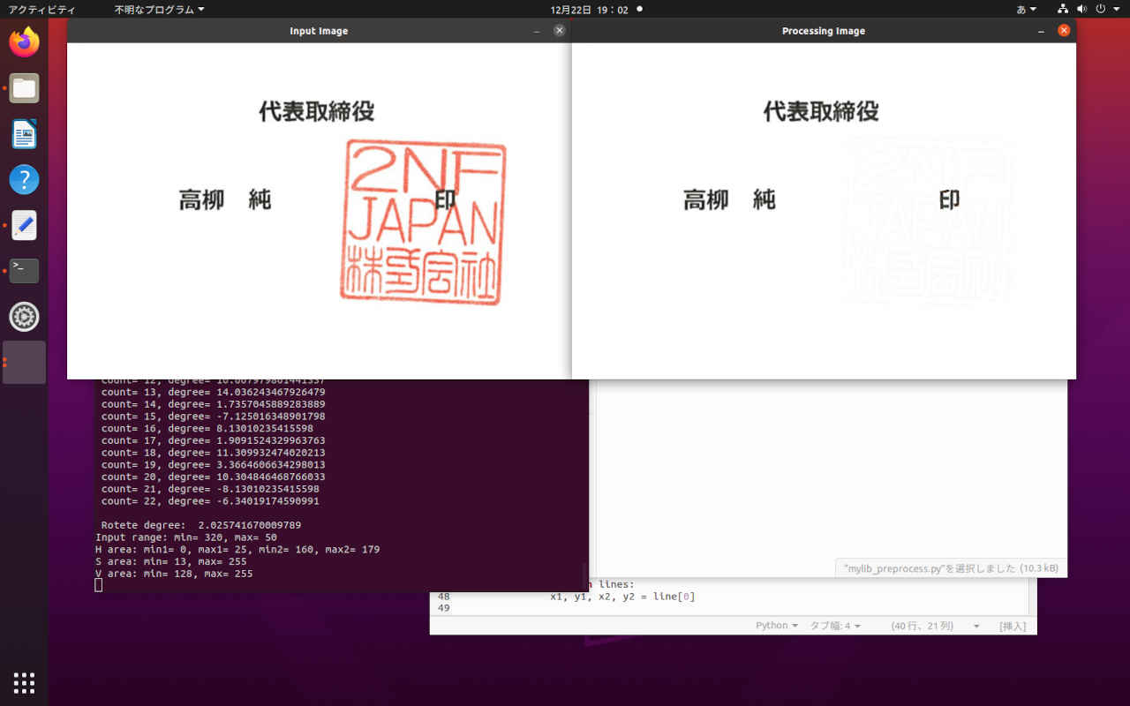This screenshot has width=1130, height=706.
Task: Close the Processing Image window
Action: click(1064, 31)
